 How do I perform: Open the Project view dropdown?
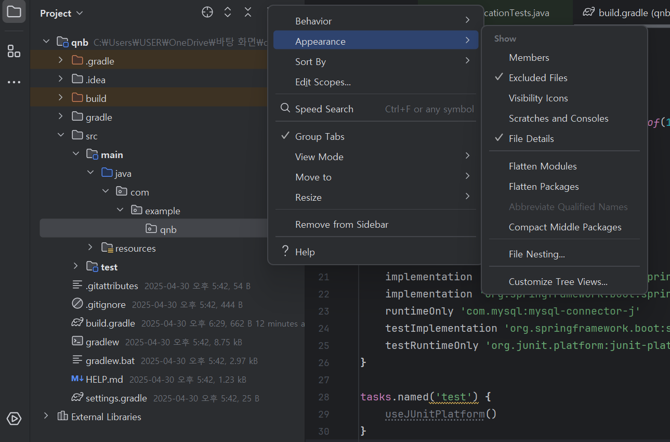[x=61, y=13]
